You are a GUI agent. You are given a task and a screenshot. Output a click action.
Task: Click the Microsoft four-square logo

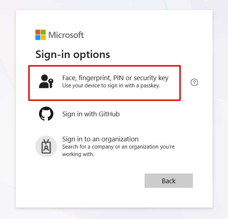pos(40,35)
